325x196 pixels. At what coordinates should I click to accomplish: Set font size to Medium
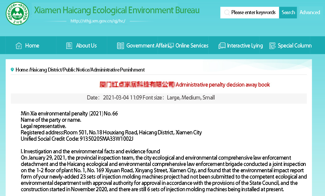coord(191,97)
